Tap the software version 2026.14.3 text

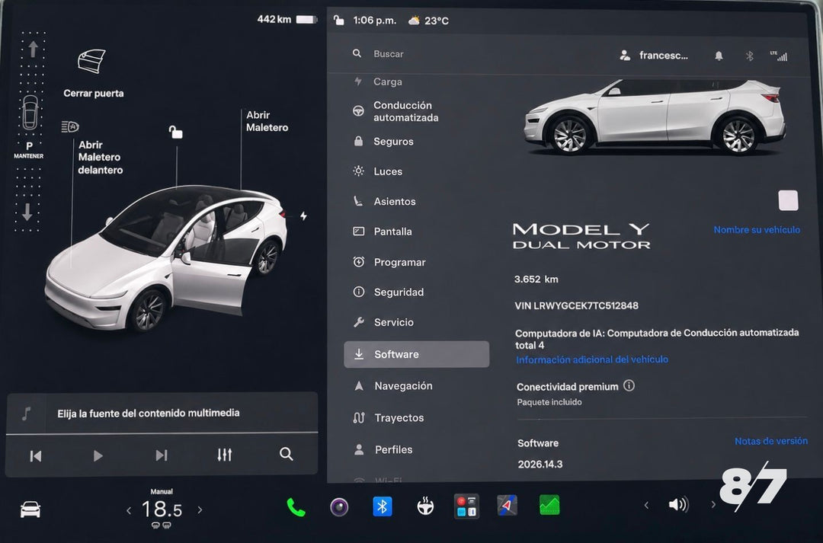click(540, 465)
